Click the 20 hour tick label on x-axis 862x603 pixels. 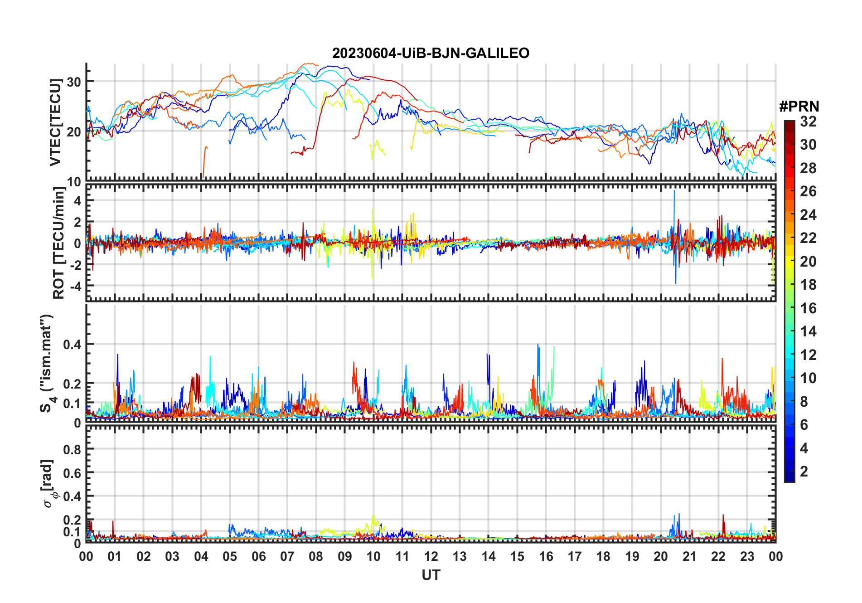pos(661,556)
